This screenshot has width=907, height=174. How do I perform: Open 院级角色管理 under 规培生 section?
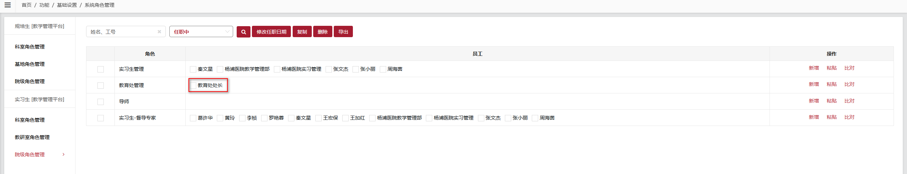point(30,81)
